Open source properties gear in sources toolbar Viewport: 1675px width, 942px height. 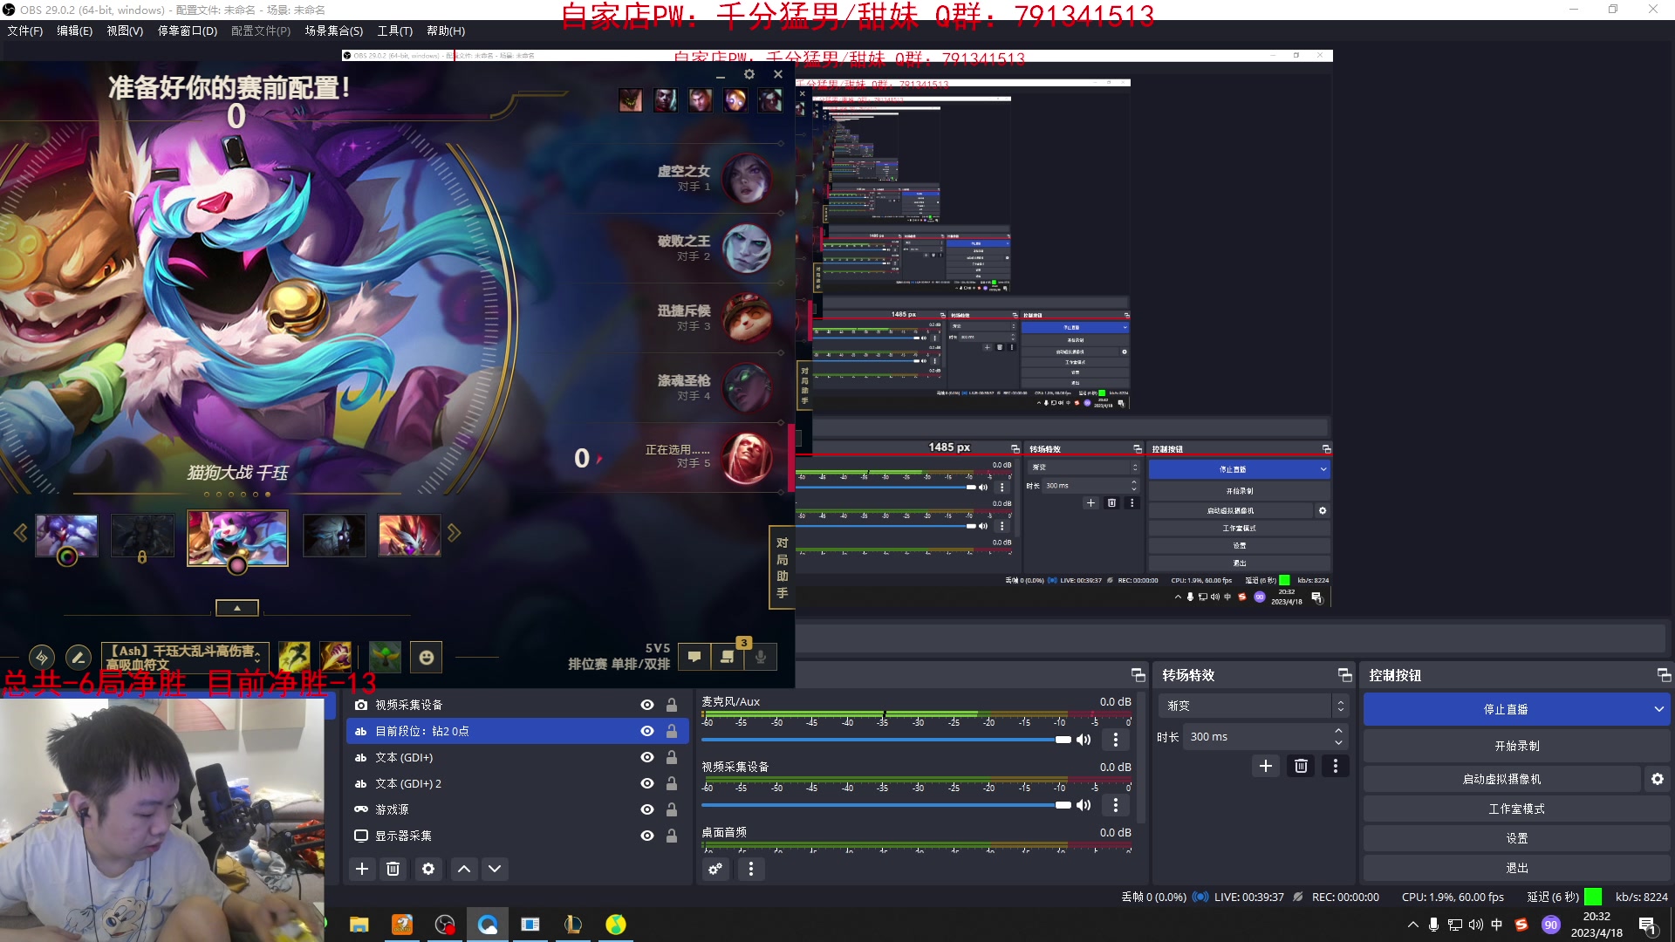click(x=428, y=869)
